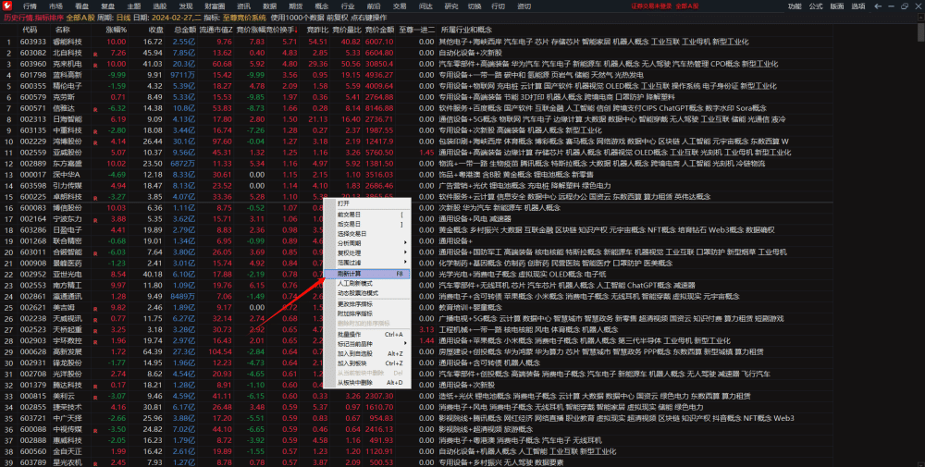The image size is (925, 467).
Task: Expand the 分析周期 submenu arrow
Action: [405, 243]
